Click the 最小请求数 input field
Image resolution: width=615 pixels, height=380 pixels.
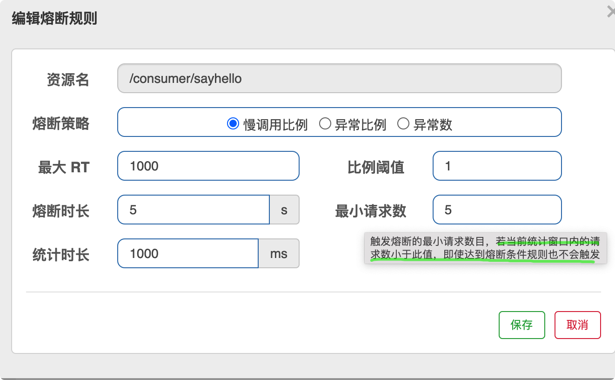coord(497,210)
